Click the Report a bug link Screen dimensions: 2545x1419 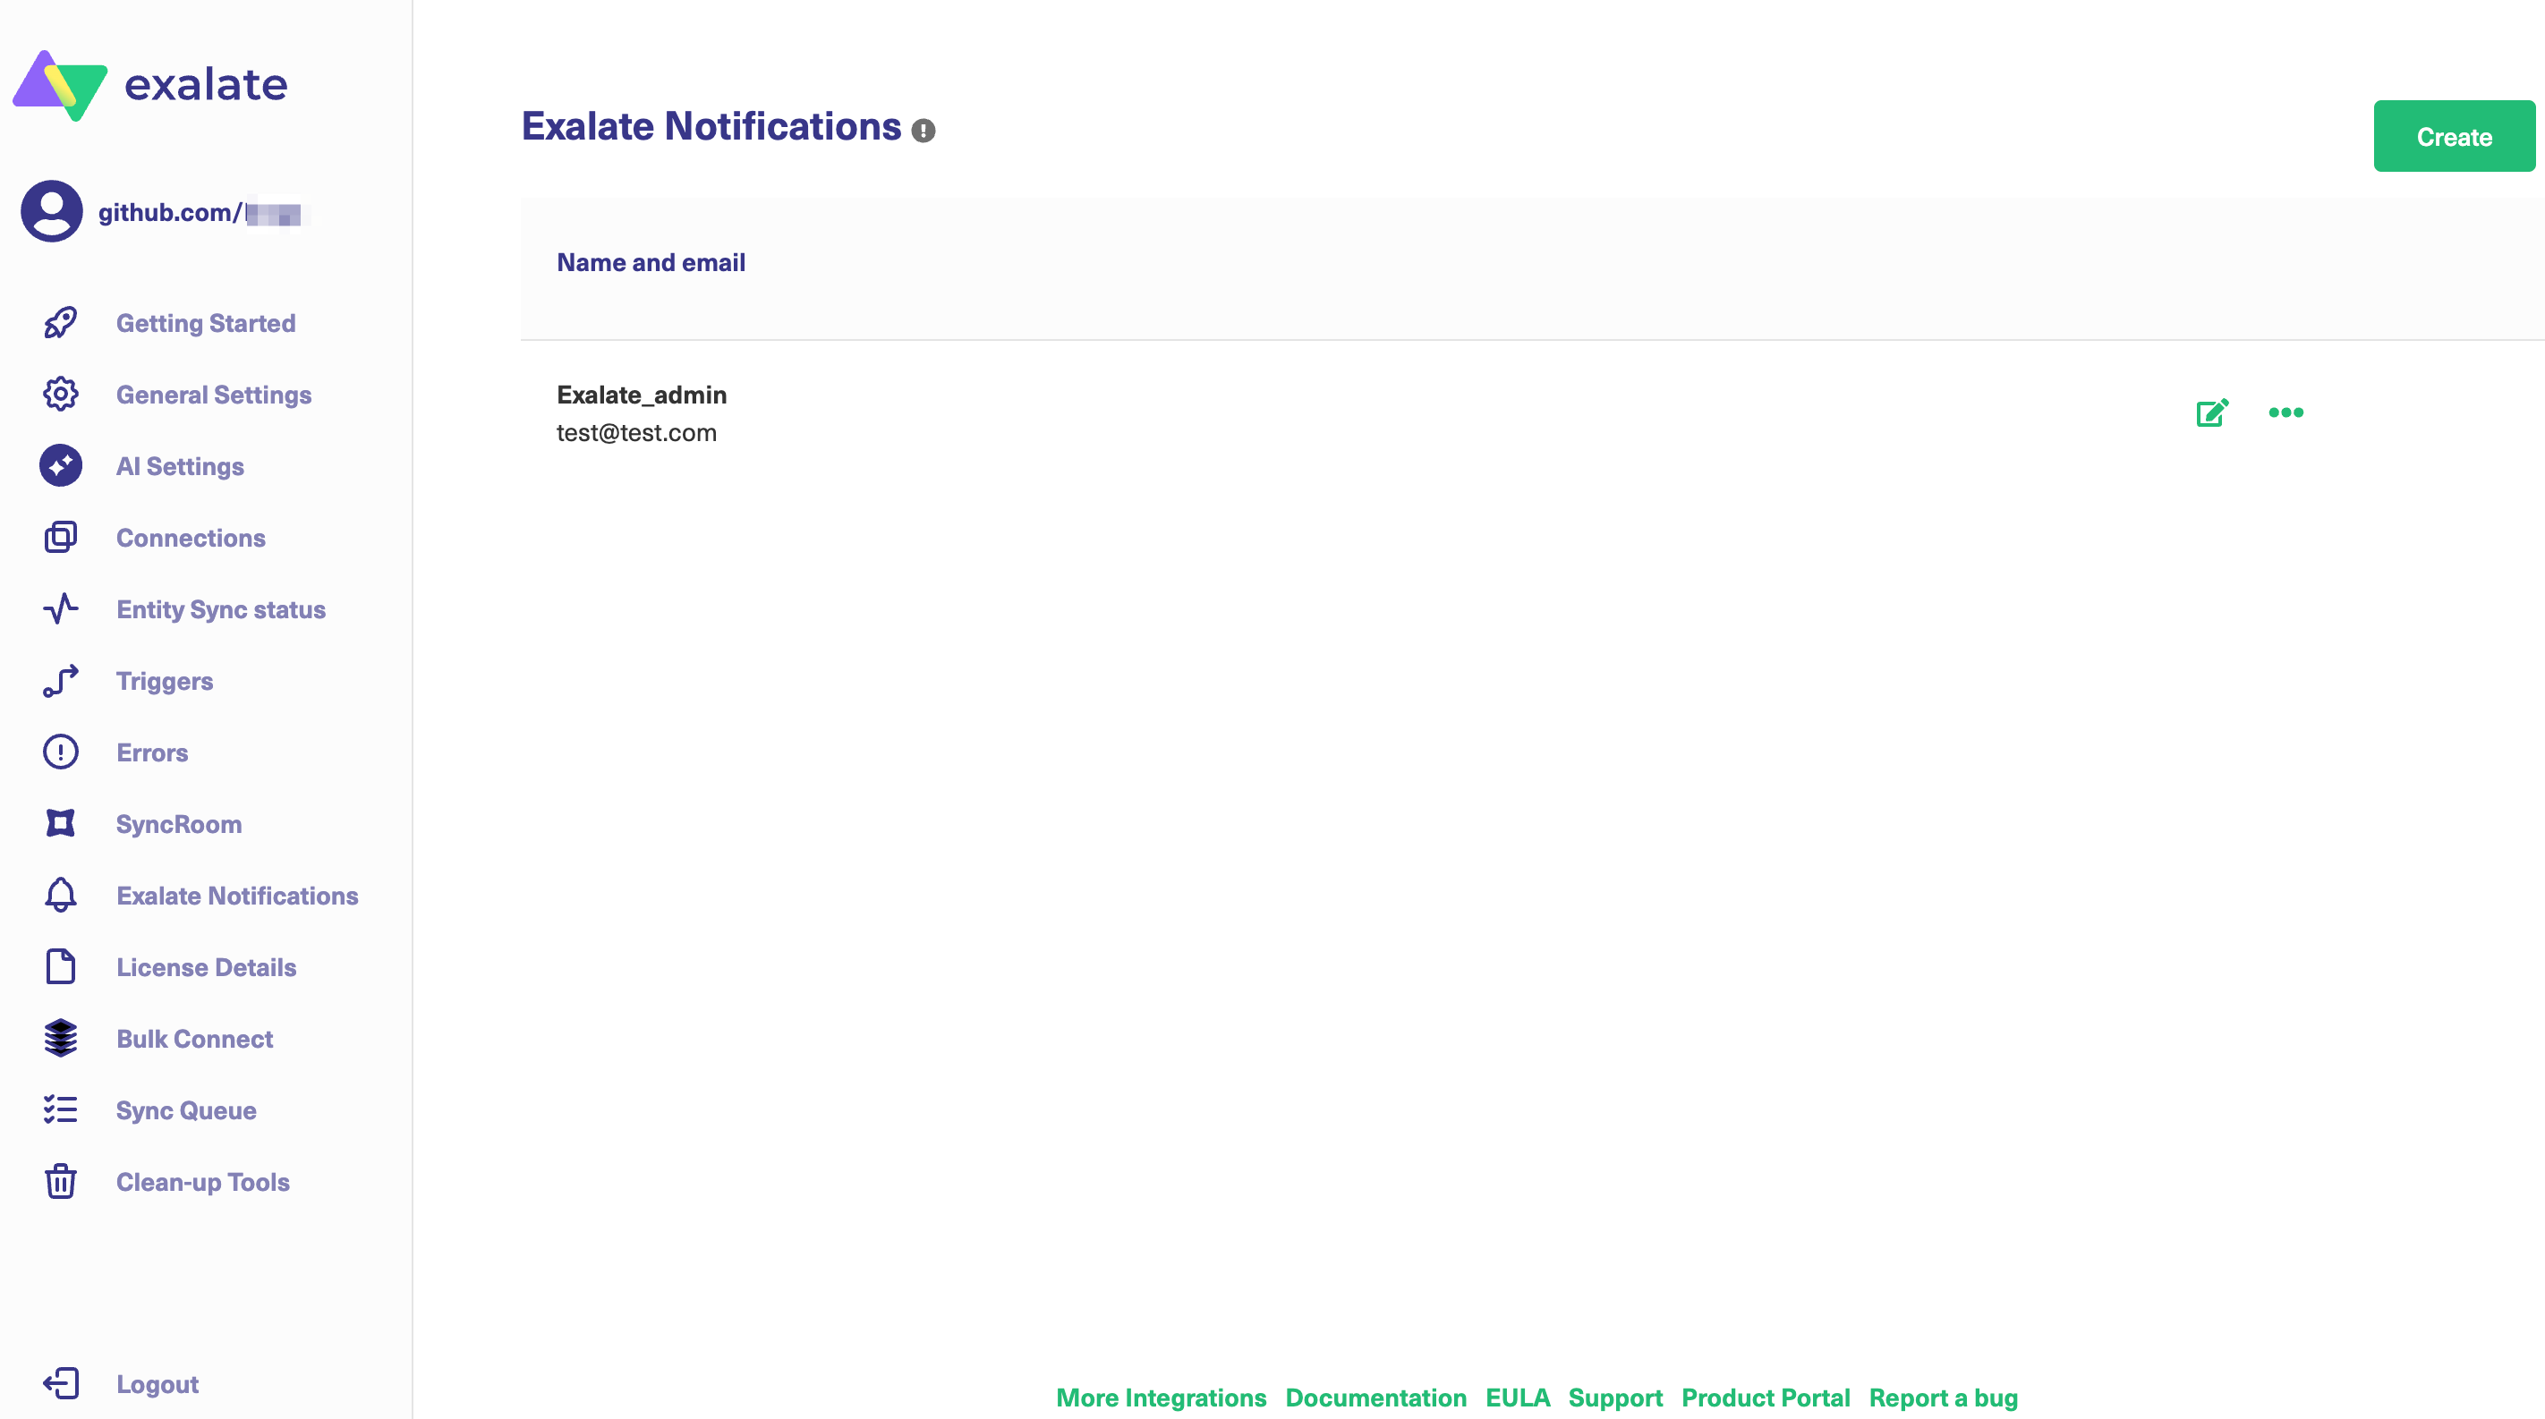coord(1943,1398)
